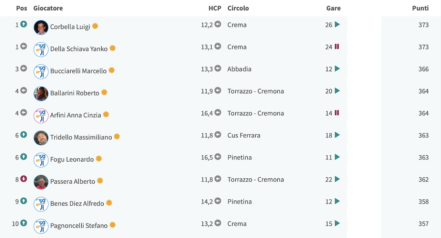Click the green play arrow next to 26 Gare
The image size is (441, 238).
click(x=337, y=24)
